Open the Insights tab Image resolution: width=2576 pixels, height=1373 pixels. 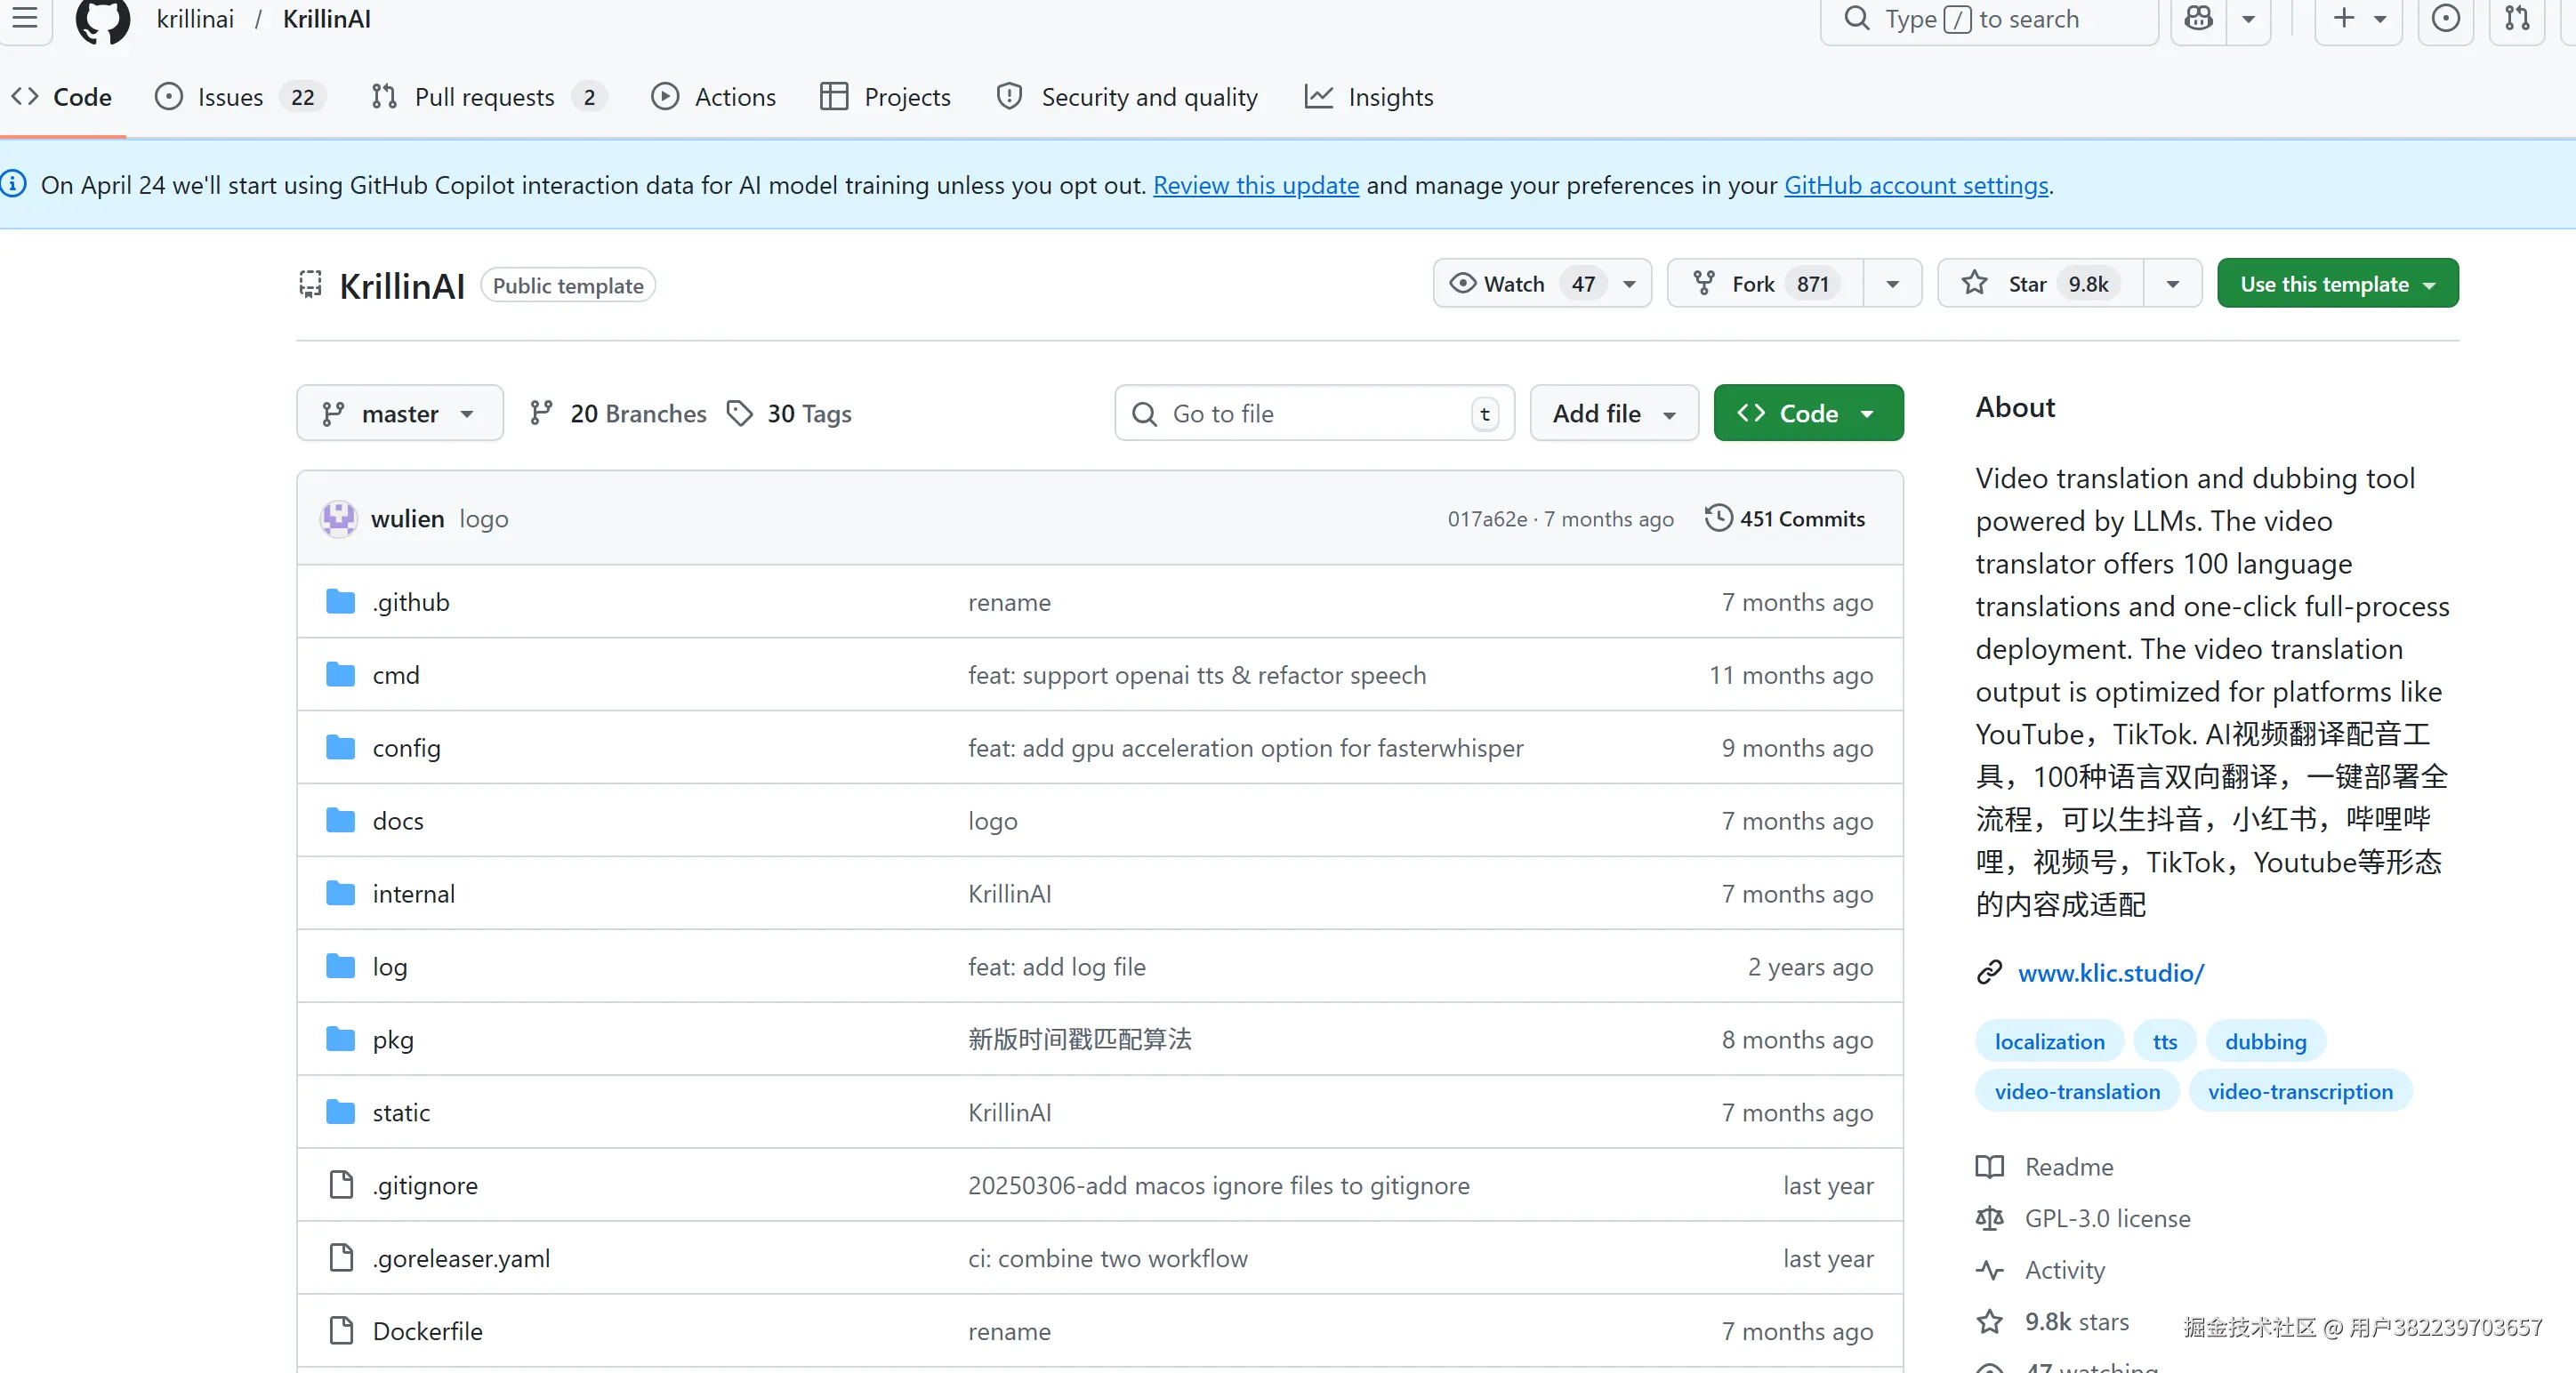1389,97
